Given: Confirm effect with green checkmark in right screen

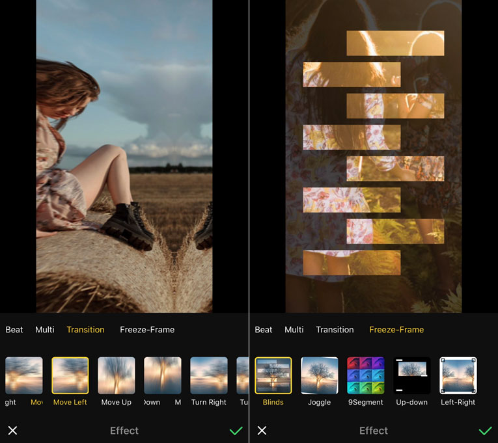Looking at the screenshot, I should 485,431.
